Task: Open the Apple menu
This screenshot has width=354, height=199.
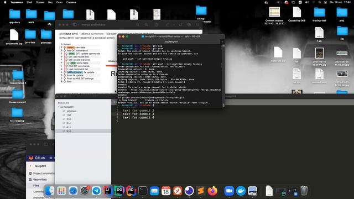Action: (5, 2)
